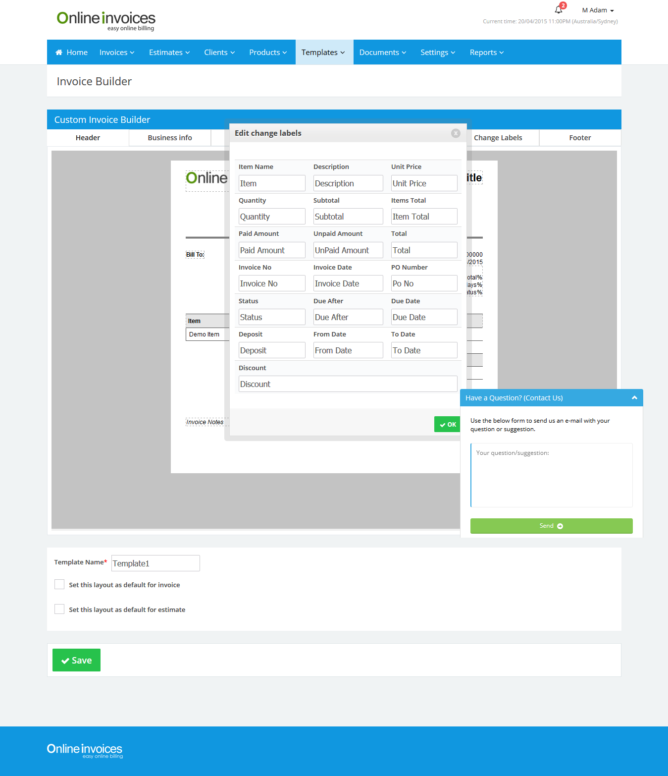Enable default layout for invoice checkbox
This screenshot has width=668, height=776.
[x=59, y=585]
